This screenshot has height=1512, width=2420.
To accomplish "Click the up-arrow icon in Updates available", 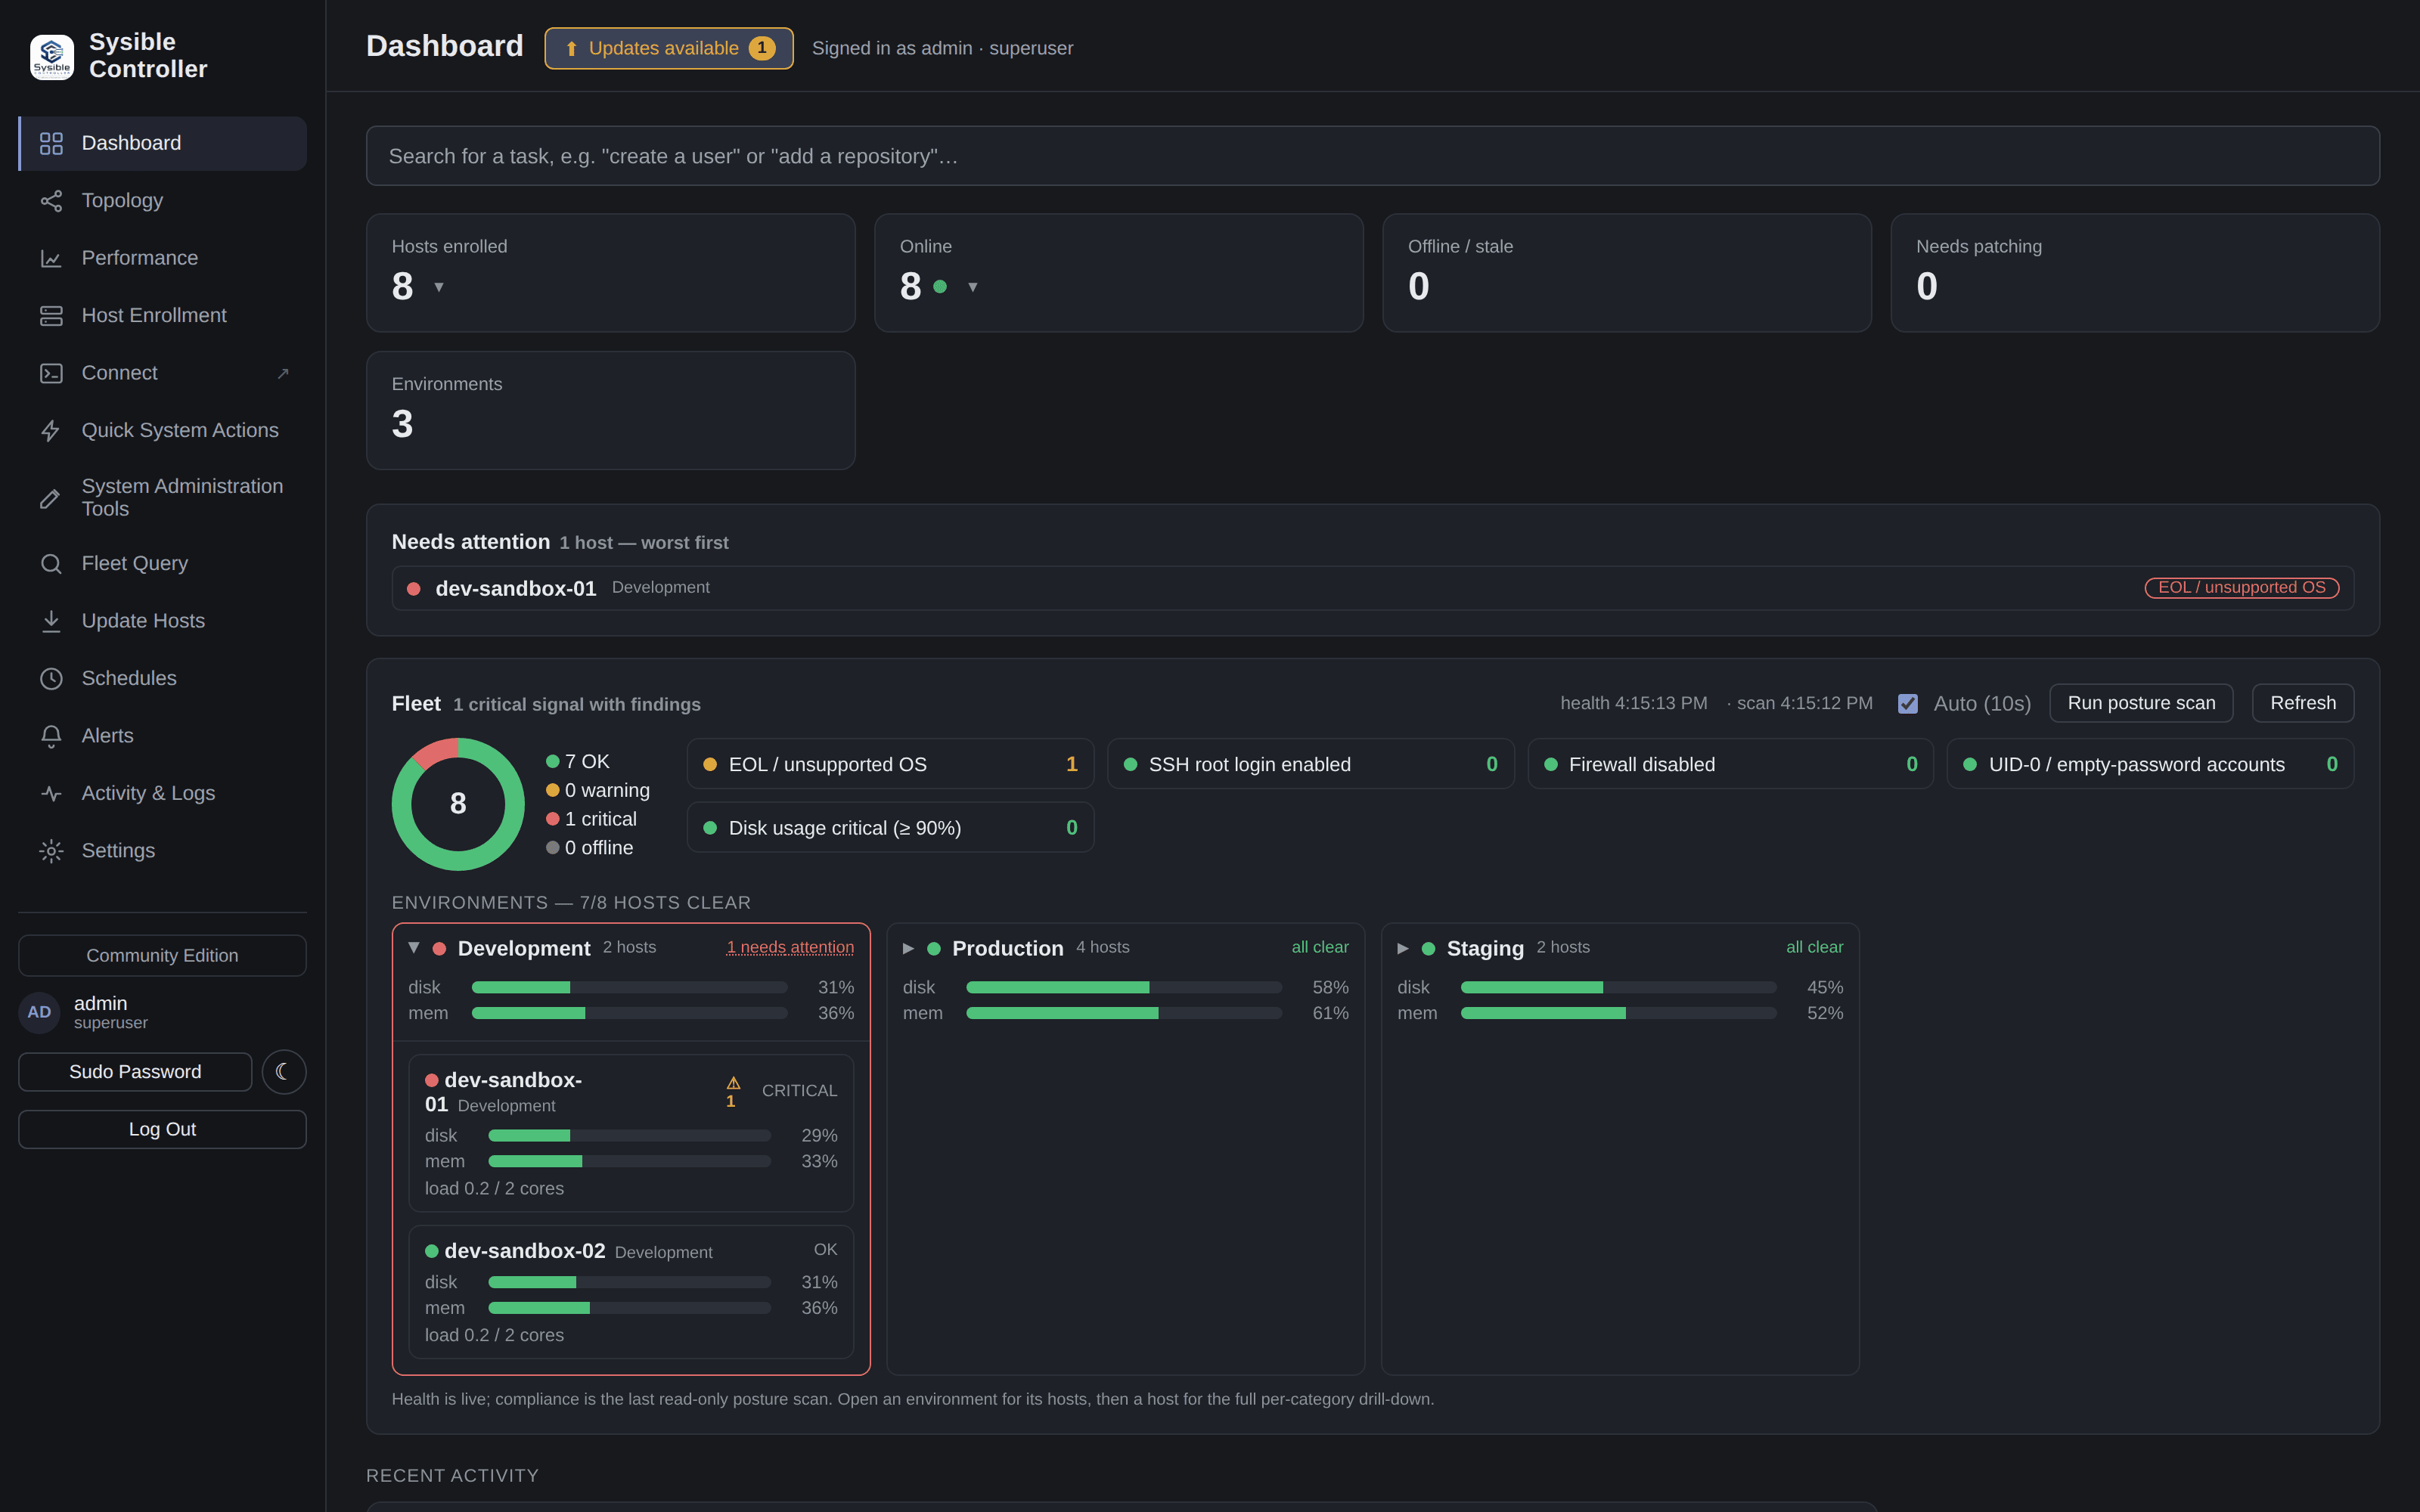I will click(x=571, y=49).
